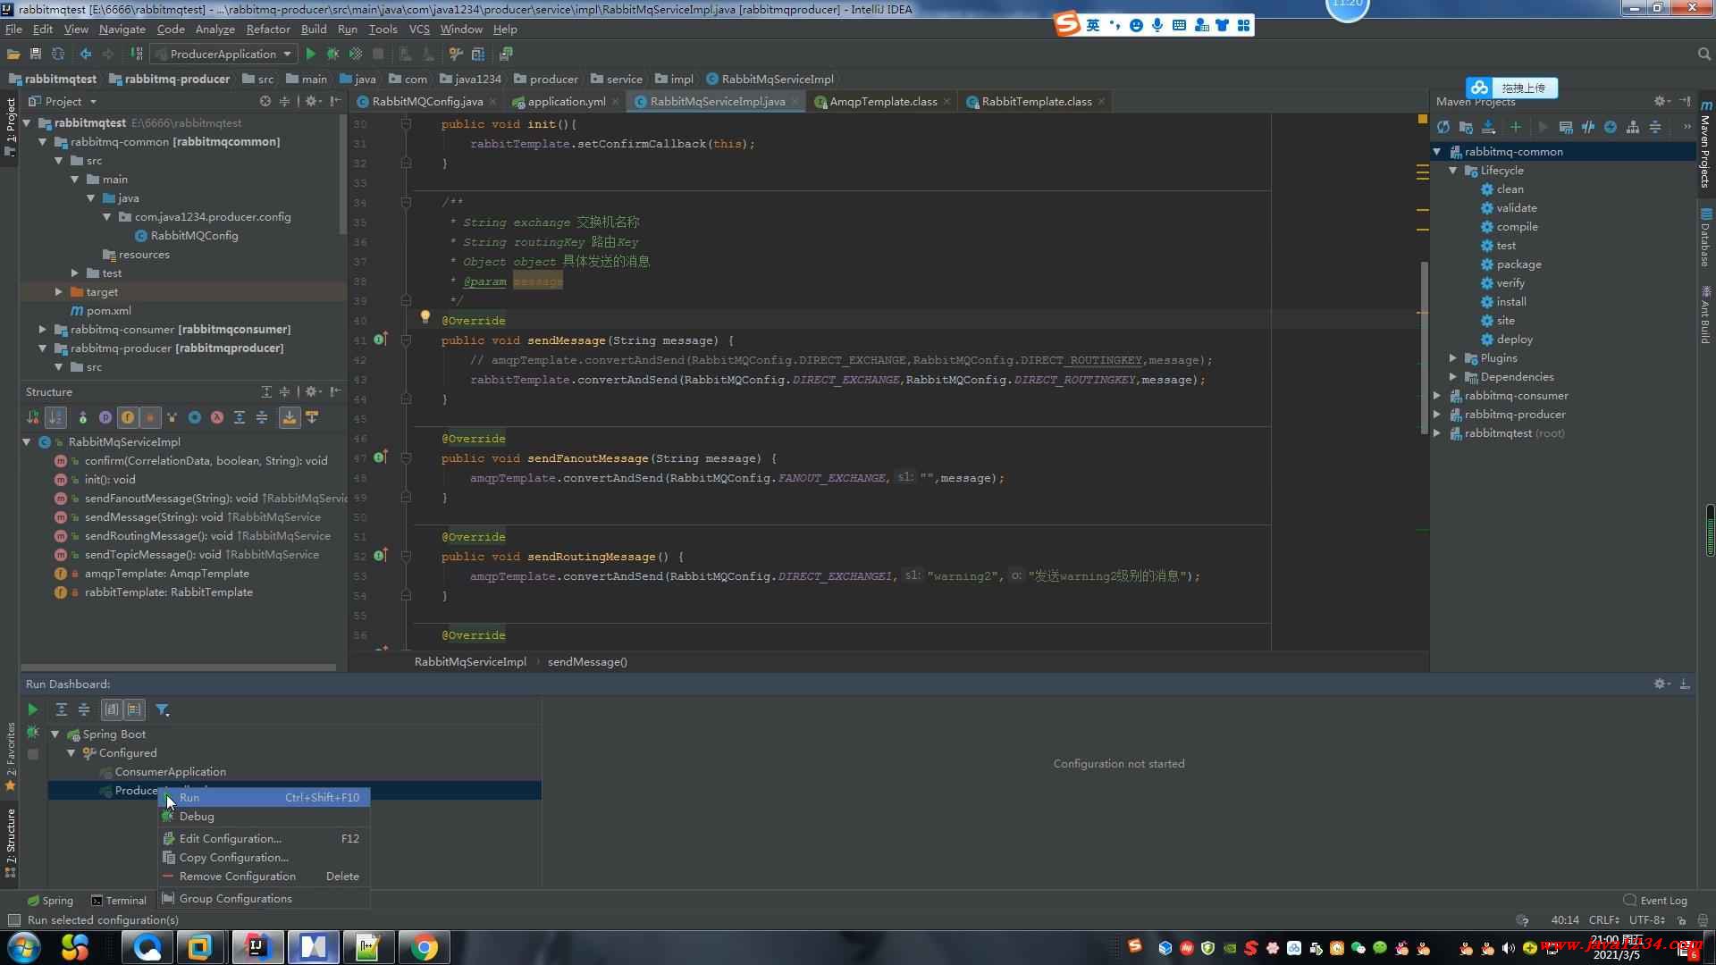Collapse the rabbitmq-common node in the Project tree
Image resolution: width=1716 pixels, height=965 pixels.
42,142
